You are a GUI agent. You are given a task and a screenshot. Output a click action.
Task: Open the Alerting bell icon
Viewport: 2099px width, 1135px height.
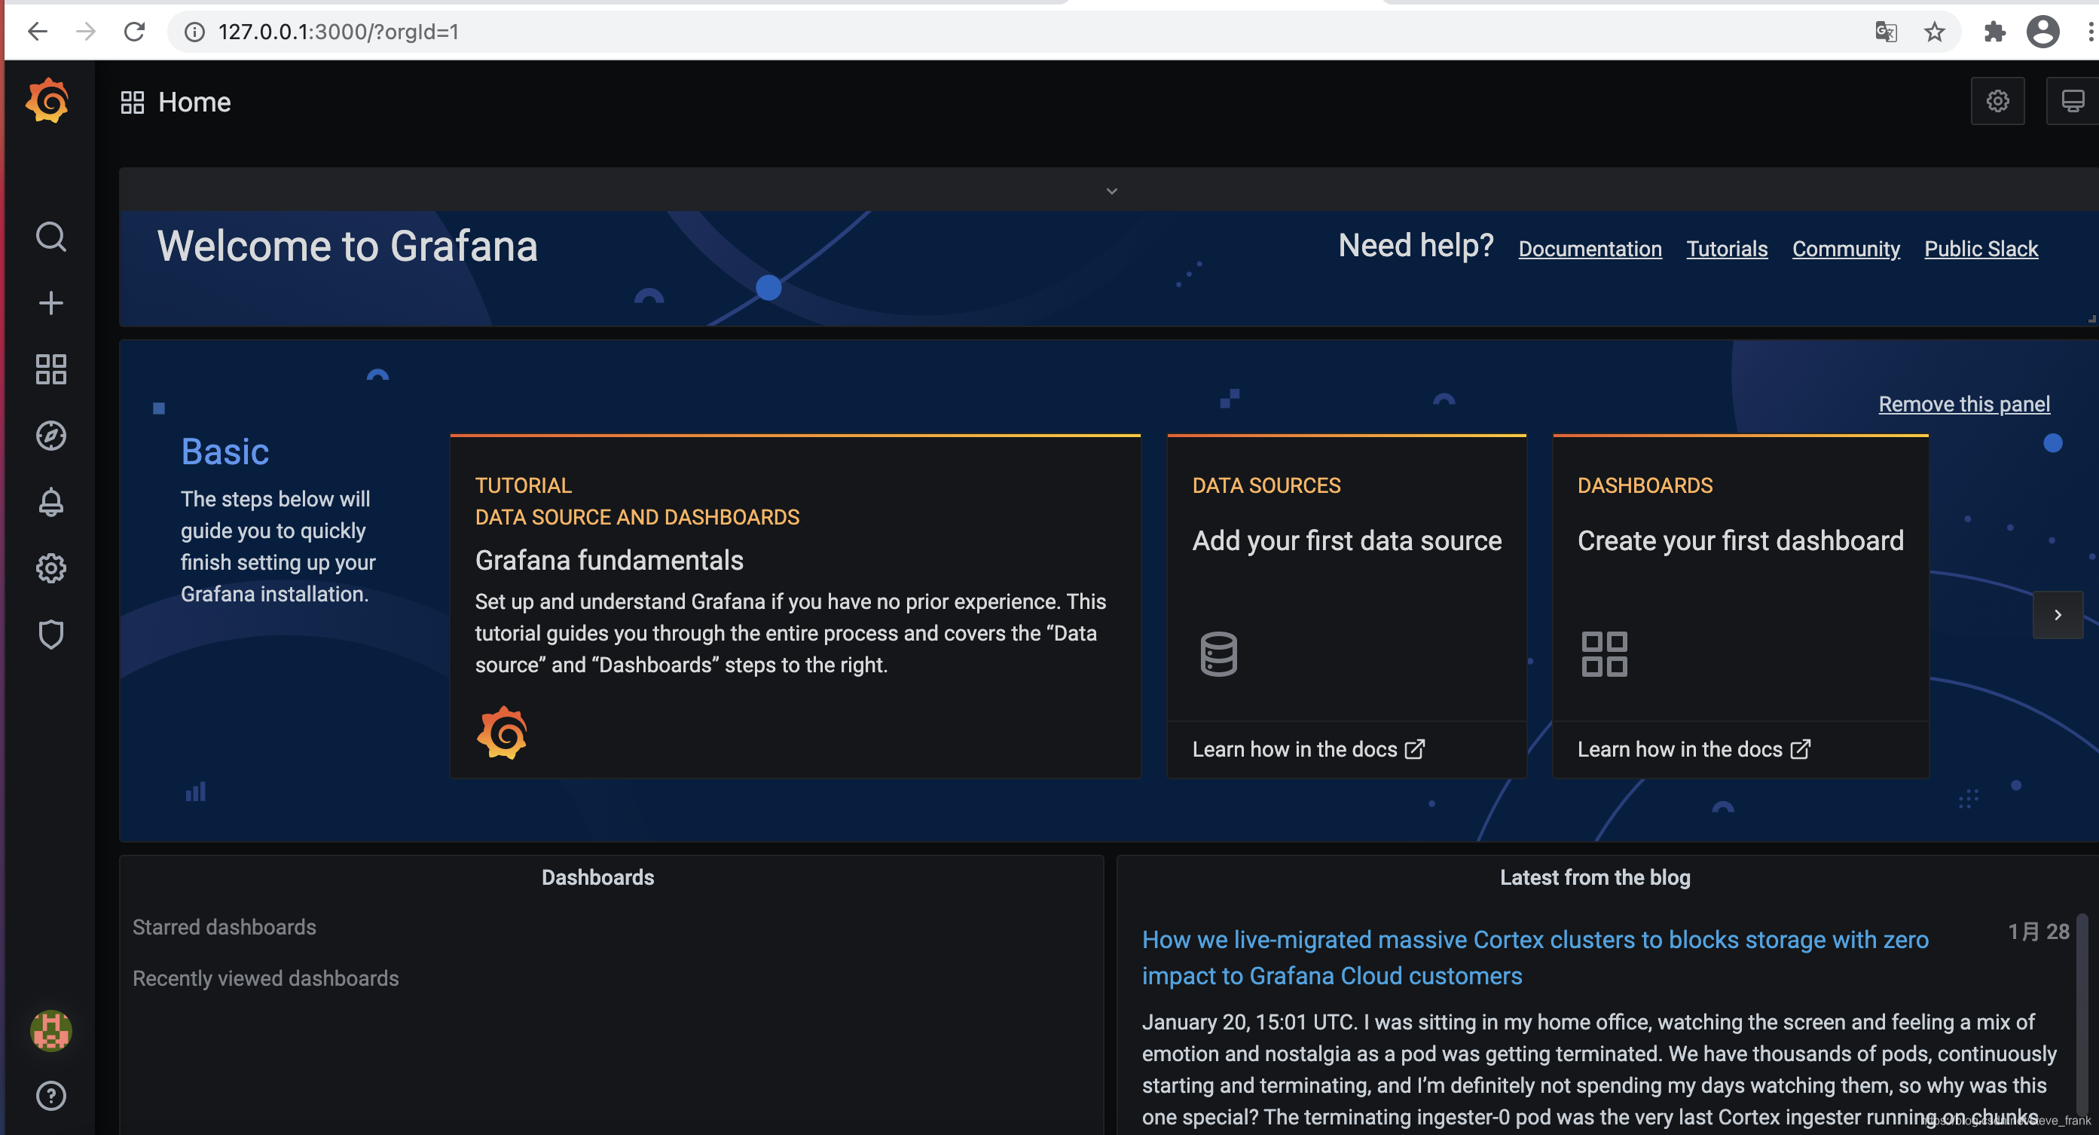click(50, 501)
